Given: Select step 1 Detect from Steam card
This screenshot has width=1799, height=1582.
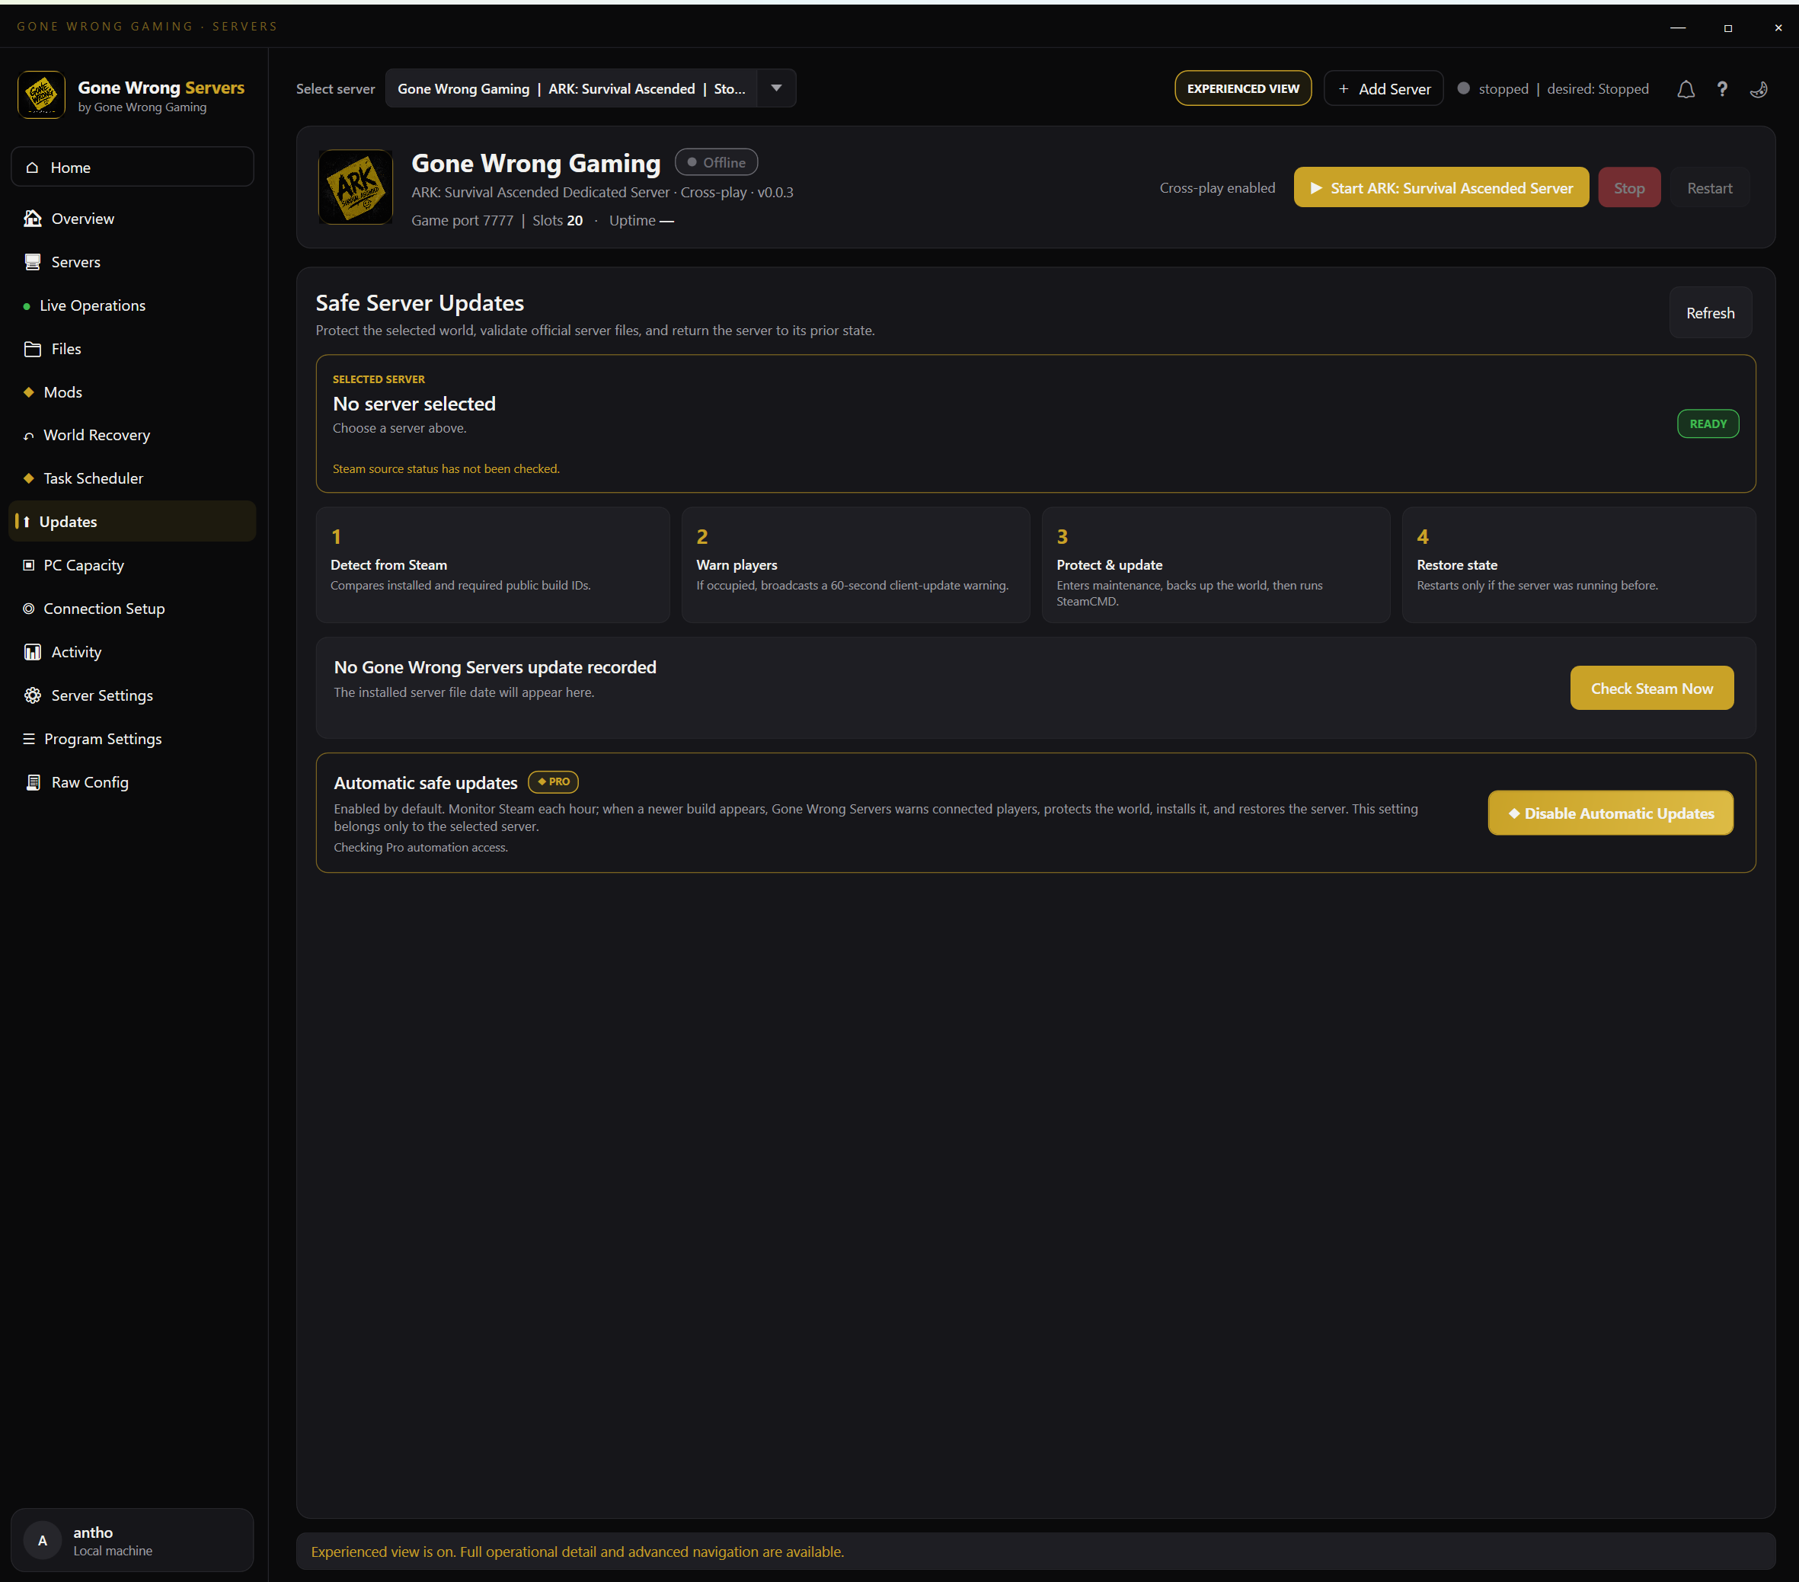Looking at the screenshot, I should [x=493, y=564].
